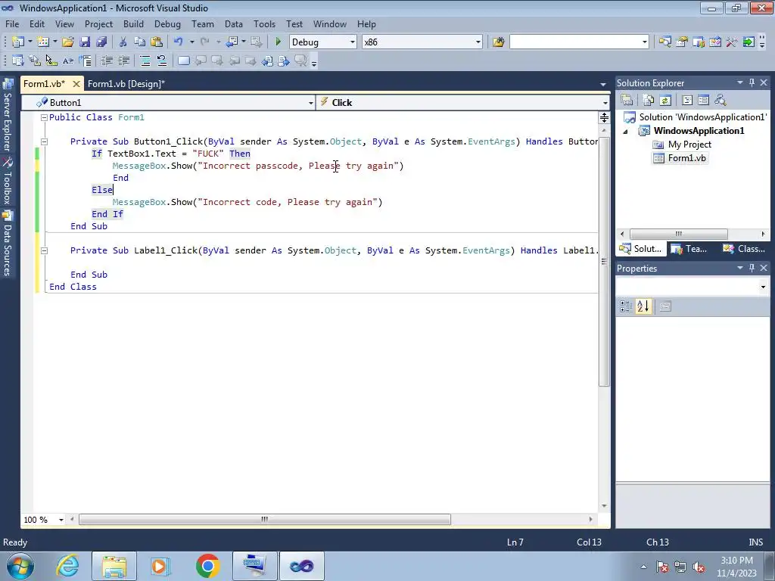Open the Server Explorer side tab
The width and height of the screenshot is (775, 581).
[8, 116]
